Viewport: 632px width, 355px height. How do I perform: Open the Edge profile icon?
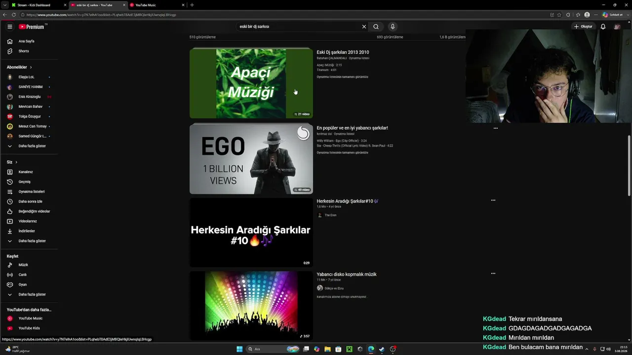(587, 15)
